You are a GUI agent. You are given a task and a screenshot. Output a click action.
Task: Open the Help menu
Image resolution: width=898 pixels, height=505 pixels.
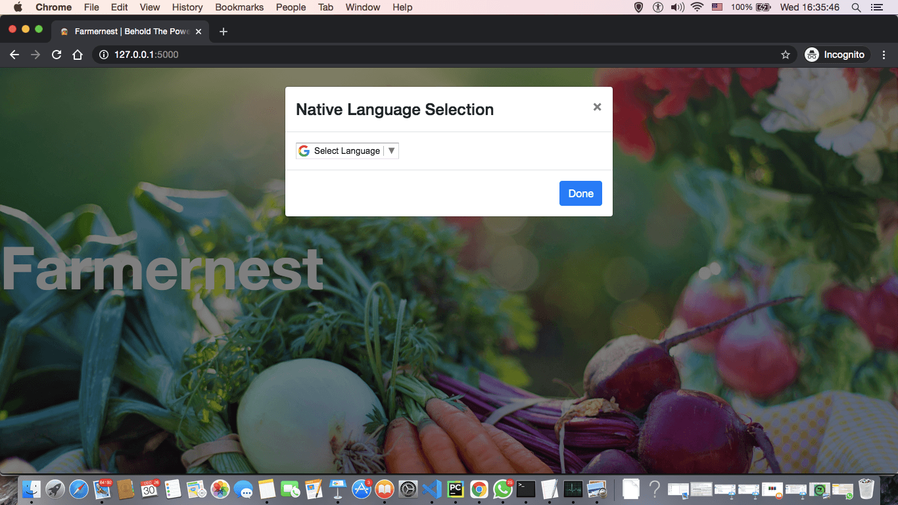point(402,7)
